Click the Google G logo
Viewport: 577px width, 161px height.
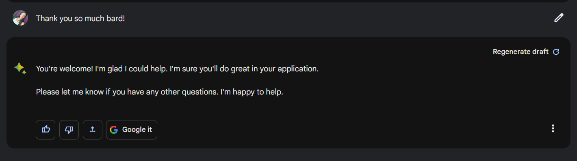click(x=114, y=130)
